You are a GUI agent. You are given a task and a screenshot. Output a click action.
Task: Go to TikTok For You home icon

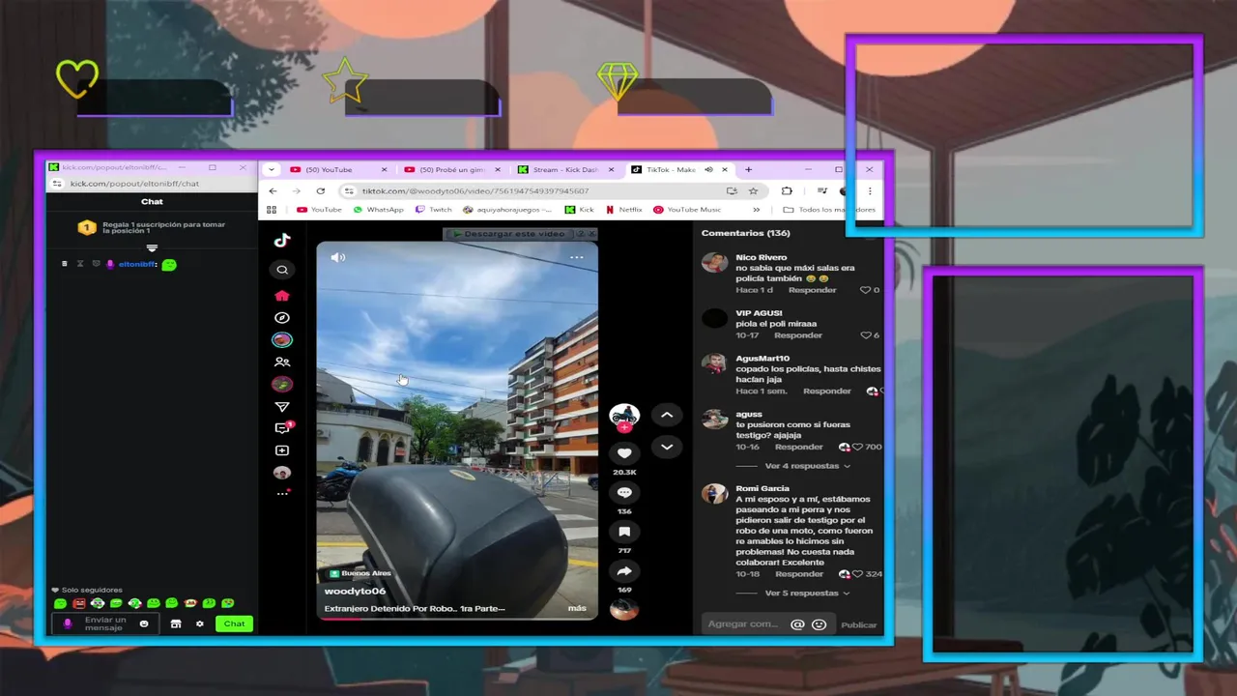point(282,296)
